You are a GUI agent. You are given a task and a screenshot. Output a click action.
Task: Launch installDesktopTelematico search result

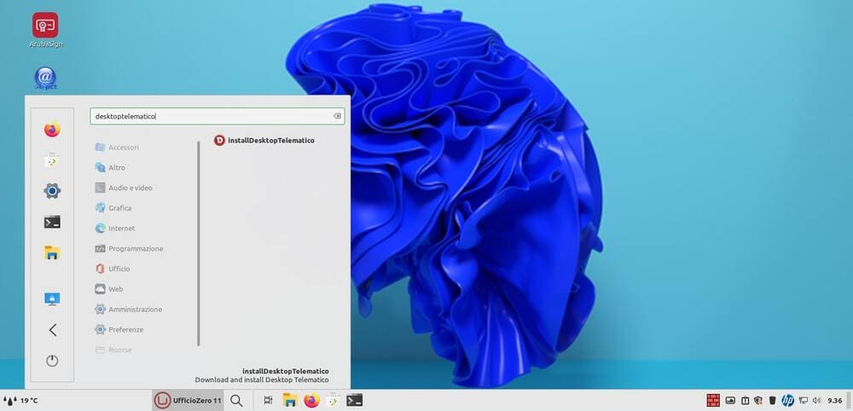(x=264, y=140)
